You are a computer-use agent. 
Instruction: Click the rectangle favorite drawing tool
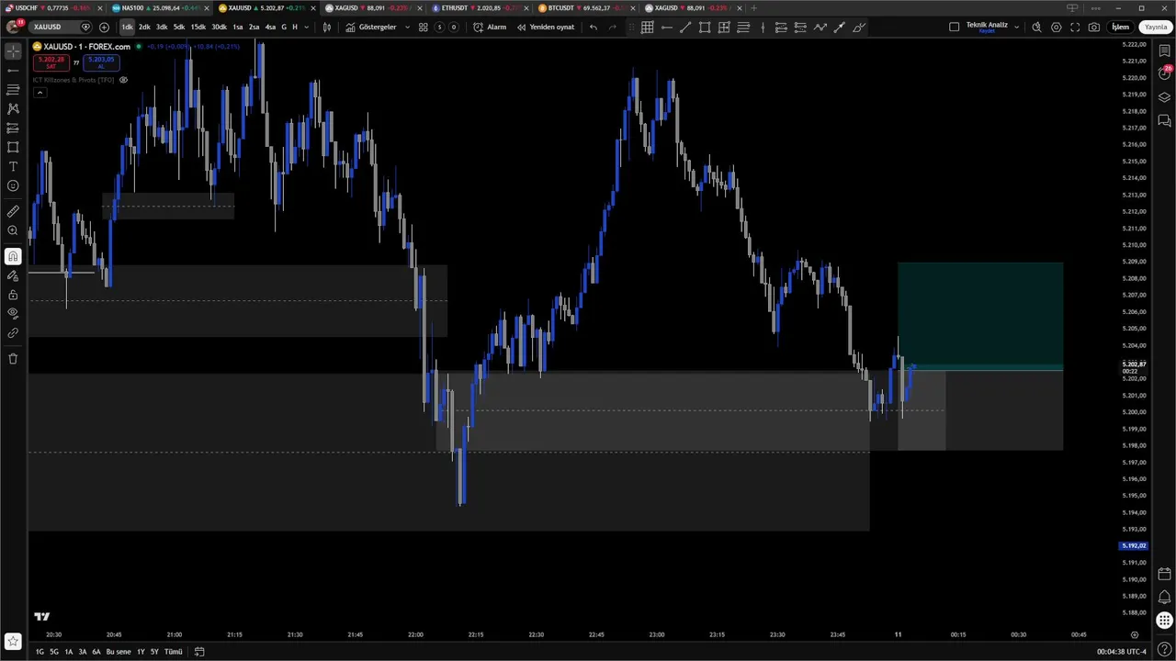pyautogui.click(x=705, y=27)
